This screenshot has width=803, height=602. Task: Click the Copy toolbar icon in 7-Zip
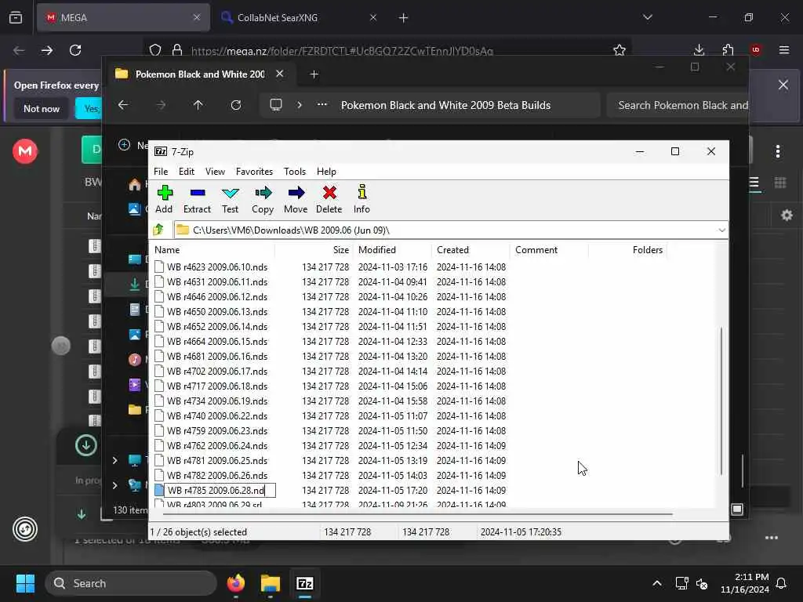click(x=263, y=198)
